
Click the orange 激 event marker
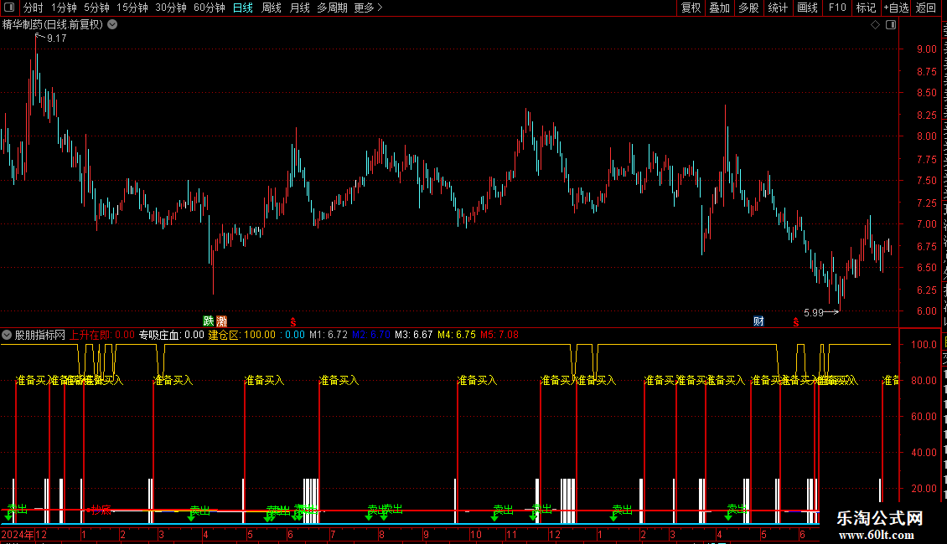(x=221, y=321)
